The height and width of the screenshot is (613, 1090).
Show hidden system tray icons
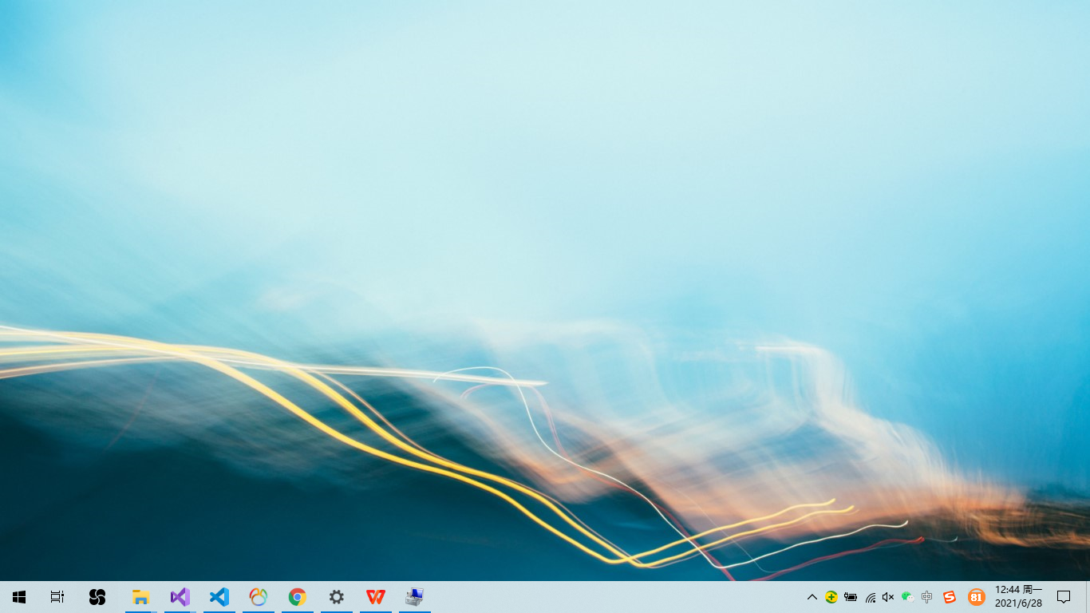coord(812,597)
